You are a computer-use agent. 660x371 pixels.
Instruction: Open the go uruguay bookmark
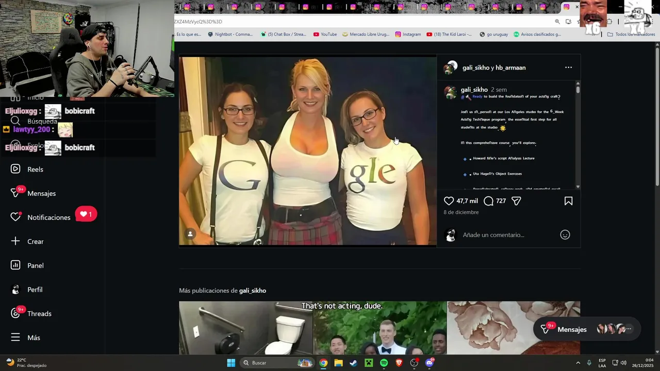pos(493,35)
